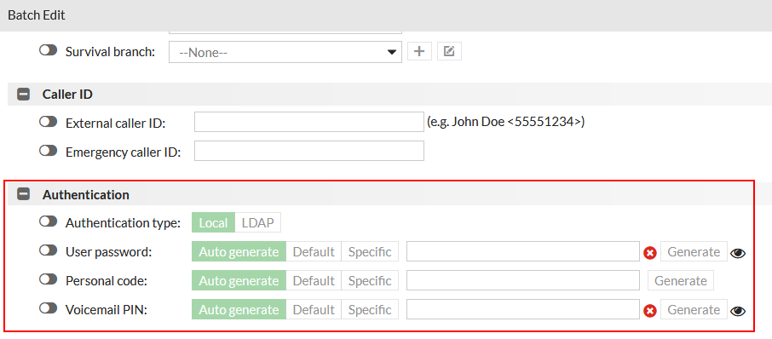Choose Default for Voicemail PIN
772x339 pixels.
tap(314, 310)
